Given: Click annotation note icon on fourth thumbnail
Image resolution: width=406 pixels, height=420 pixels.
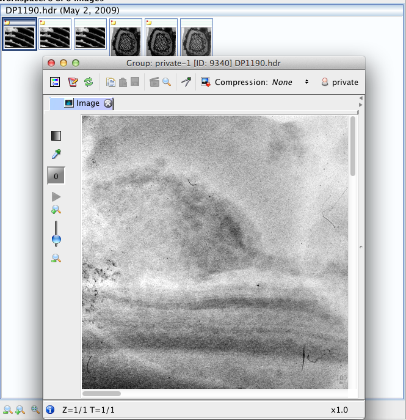Looking at the screenshot, I should 114,23.
